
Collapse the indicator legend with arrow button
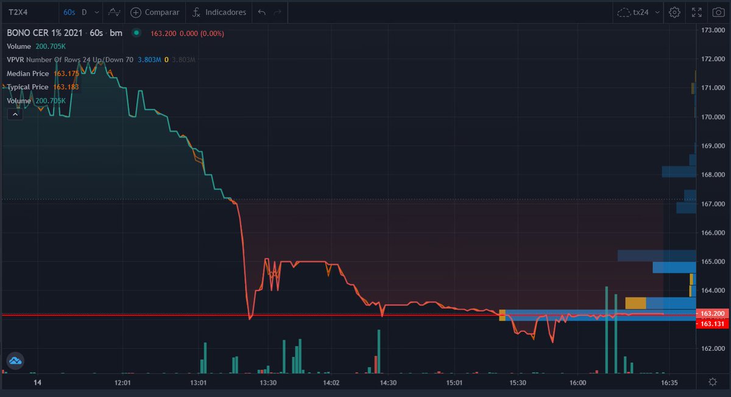15,114
